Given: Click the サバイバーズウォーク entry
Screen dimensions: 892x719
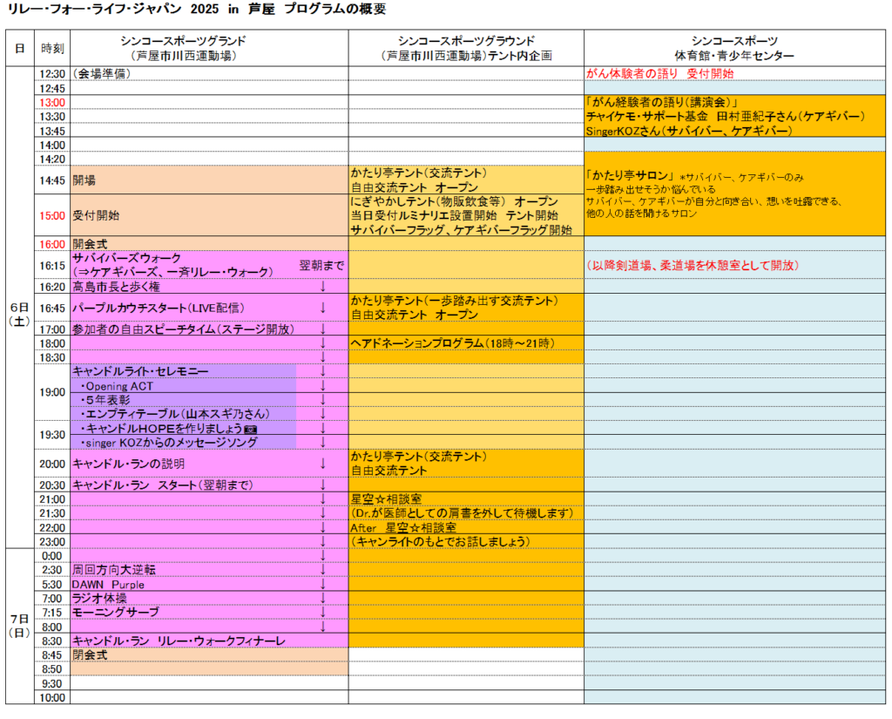Looking at the screenshot, I should 126,258.
